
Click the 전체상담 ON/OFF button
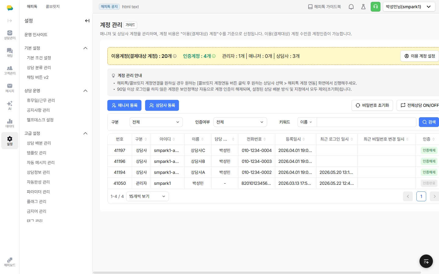[x=418, y=105]
